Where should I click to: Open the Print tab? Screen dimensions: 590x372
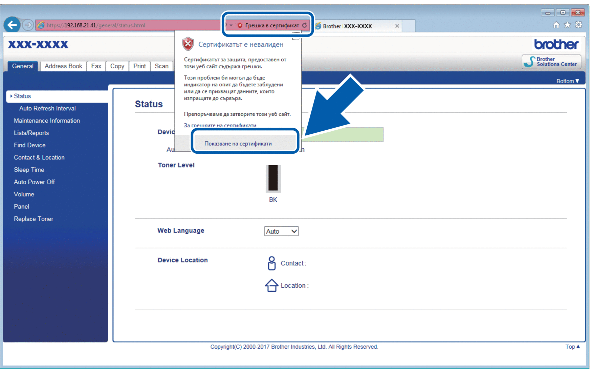(x=139, y=66)
